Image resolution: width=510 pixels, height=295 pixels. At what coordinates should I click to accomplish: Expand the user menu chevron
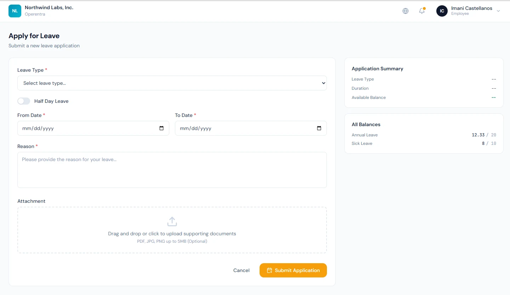coord(498,11)
